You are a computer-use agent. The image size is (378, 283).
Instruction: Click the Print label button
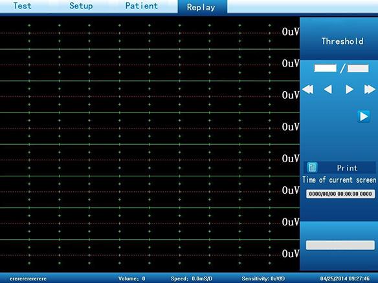click(x=347, y=168)
